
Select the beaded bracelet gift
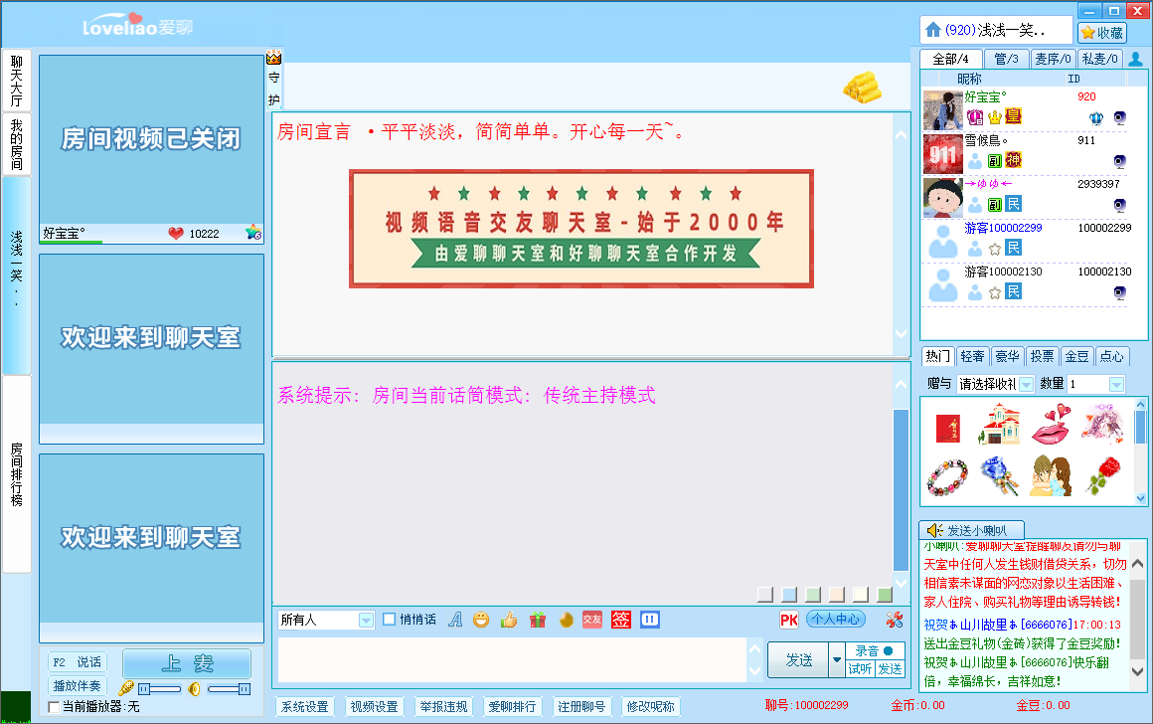click(948, 476)
